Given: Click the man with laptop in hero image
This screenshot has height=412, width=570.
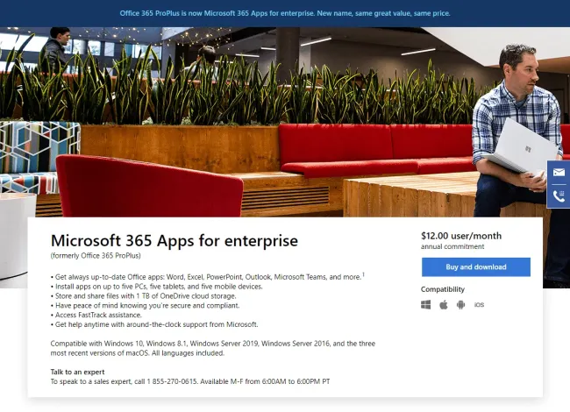Looking at the screenshot, I should coord(517,131).
